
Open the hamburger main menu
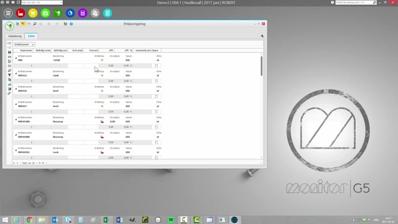tap(8, 13)
